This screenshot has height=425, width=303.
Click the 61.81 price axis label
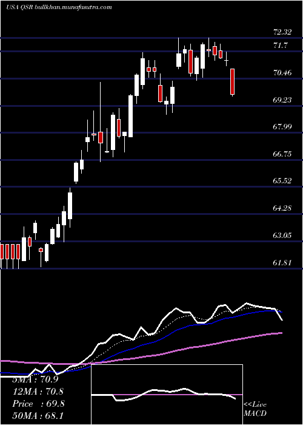282,262
